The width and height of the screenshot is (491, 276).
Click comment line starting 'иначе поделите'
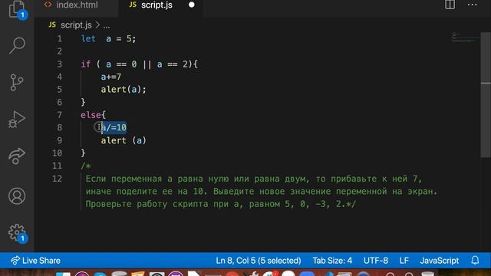pyautogui.click(x=262, y=191)
